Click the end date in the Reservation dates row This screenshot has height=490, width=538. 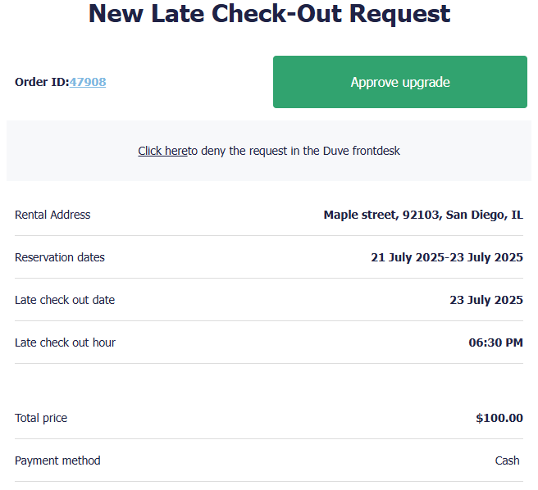click(x=486, y=257)
